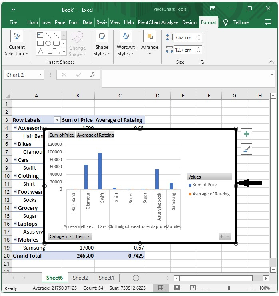Viewport: 279px width, 296px height.
Task: Zoom out with the minus button
Action: tap(205, 288)
